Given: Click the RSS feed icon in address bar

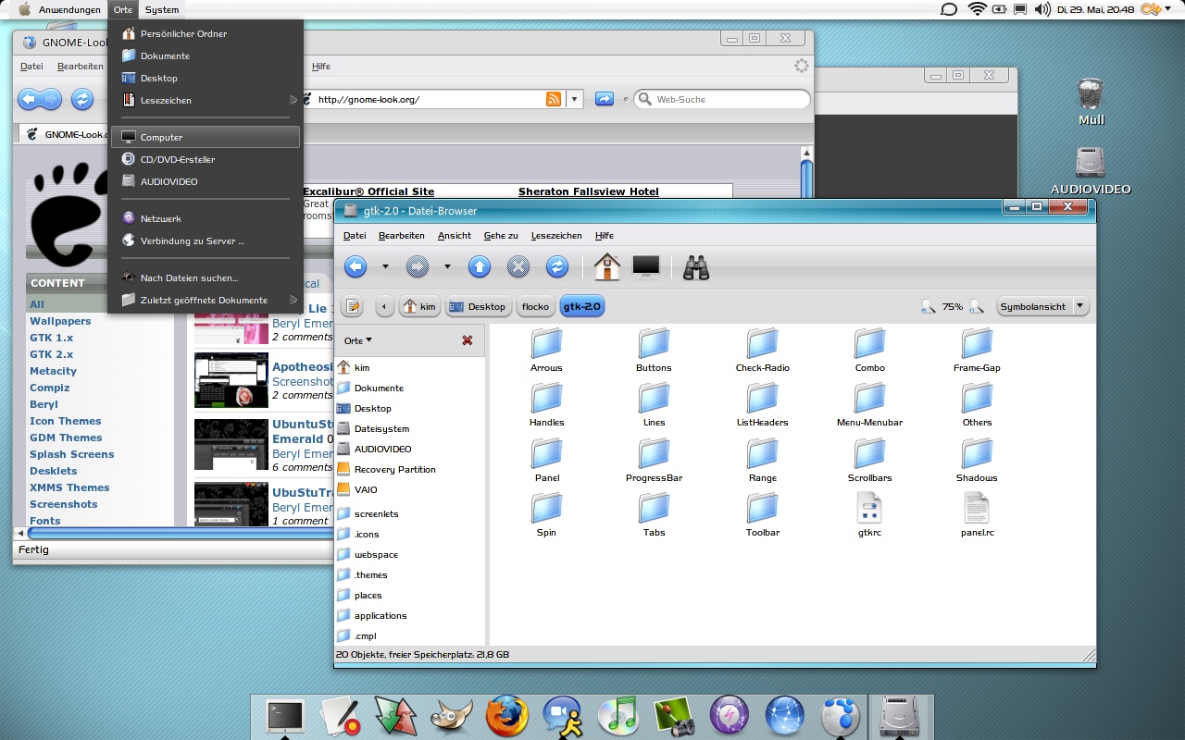Looking at the screenshot, I should pyautogui.click(x=554, y=99).
